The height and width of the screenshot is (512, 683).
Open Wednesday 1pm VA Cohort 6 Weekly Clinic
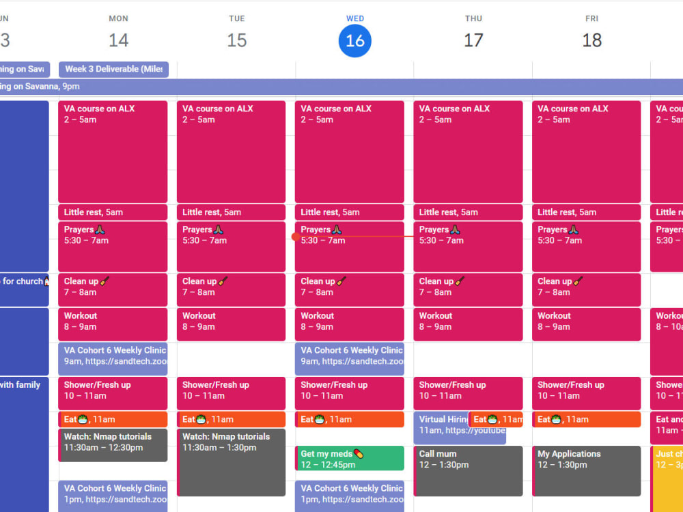349,496
